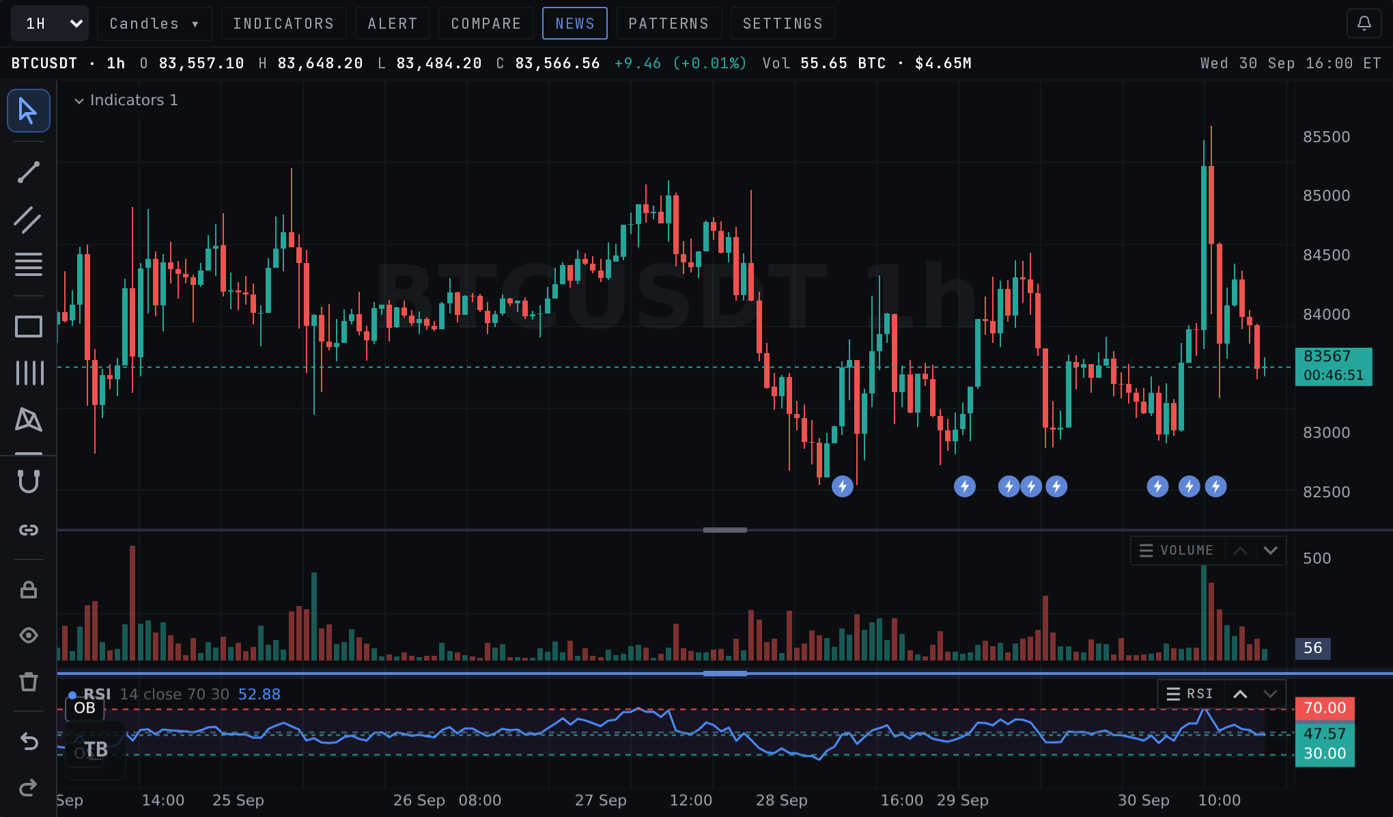
Task: Activate the magnet snap mode
Action: (28, 482)
